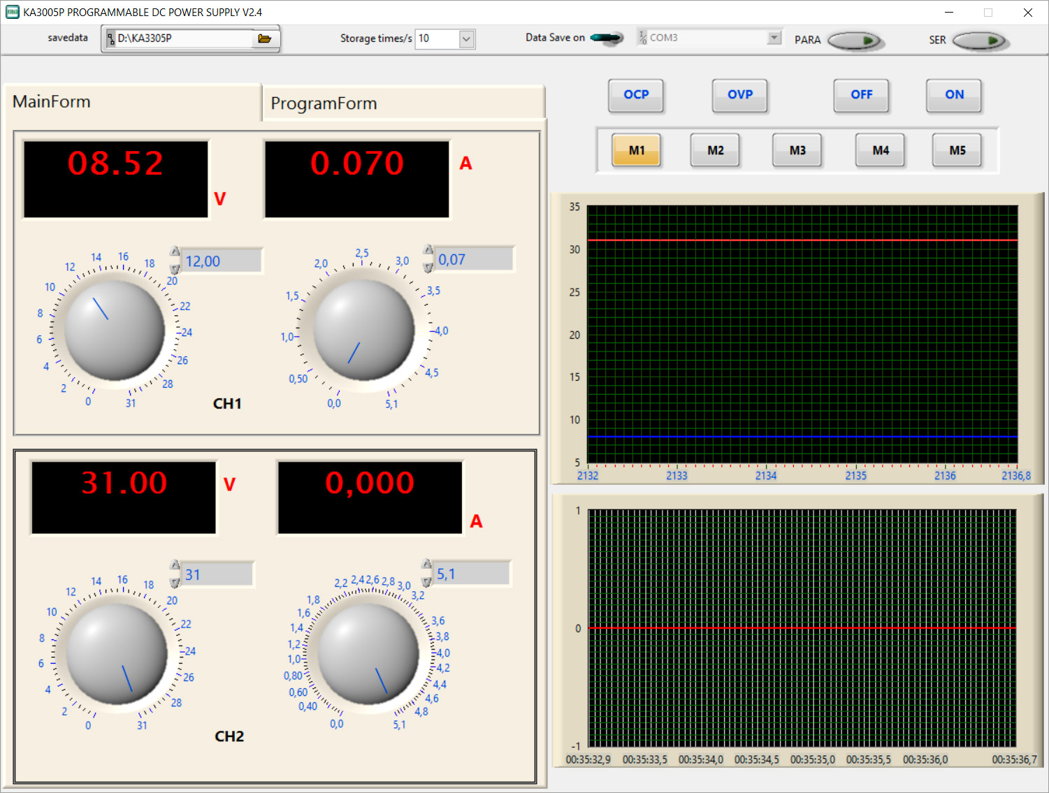Toggle the SER series mode switch
The width and height of the screenshot is (1049, 793).
980,41
